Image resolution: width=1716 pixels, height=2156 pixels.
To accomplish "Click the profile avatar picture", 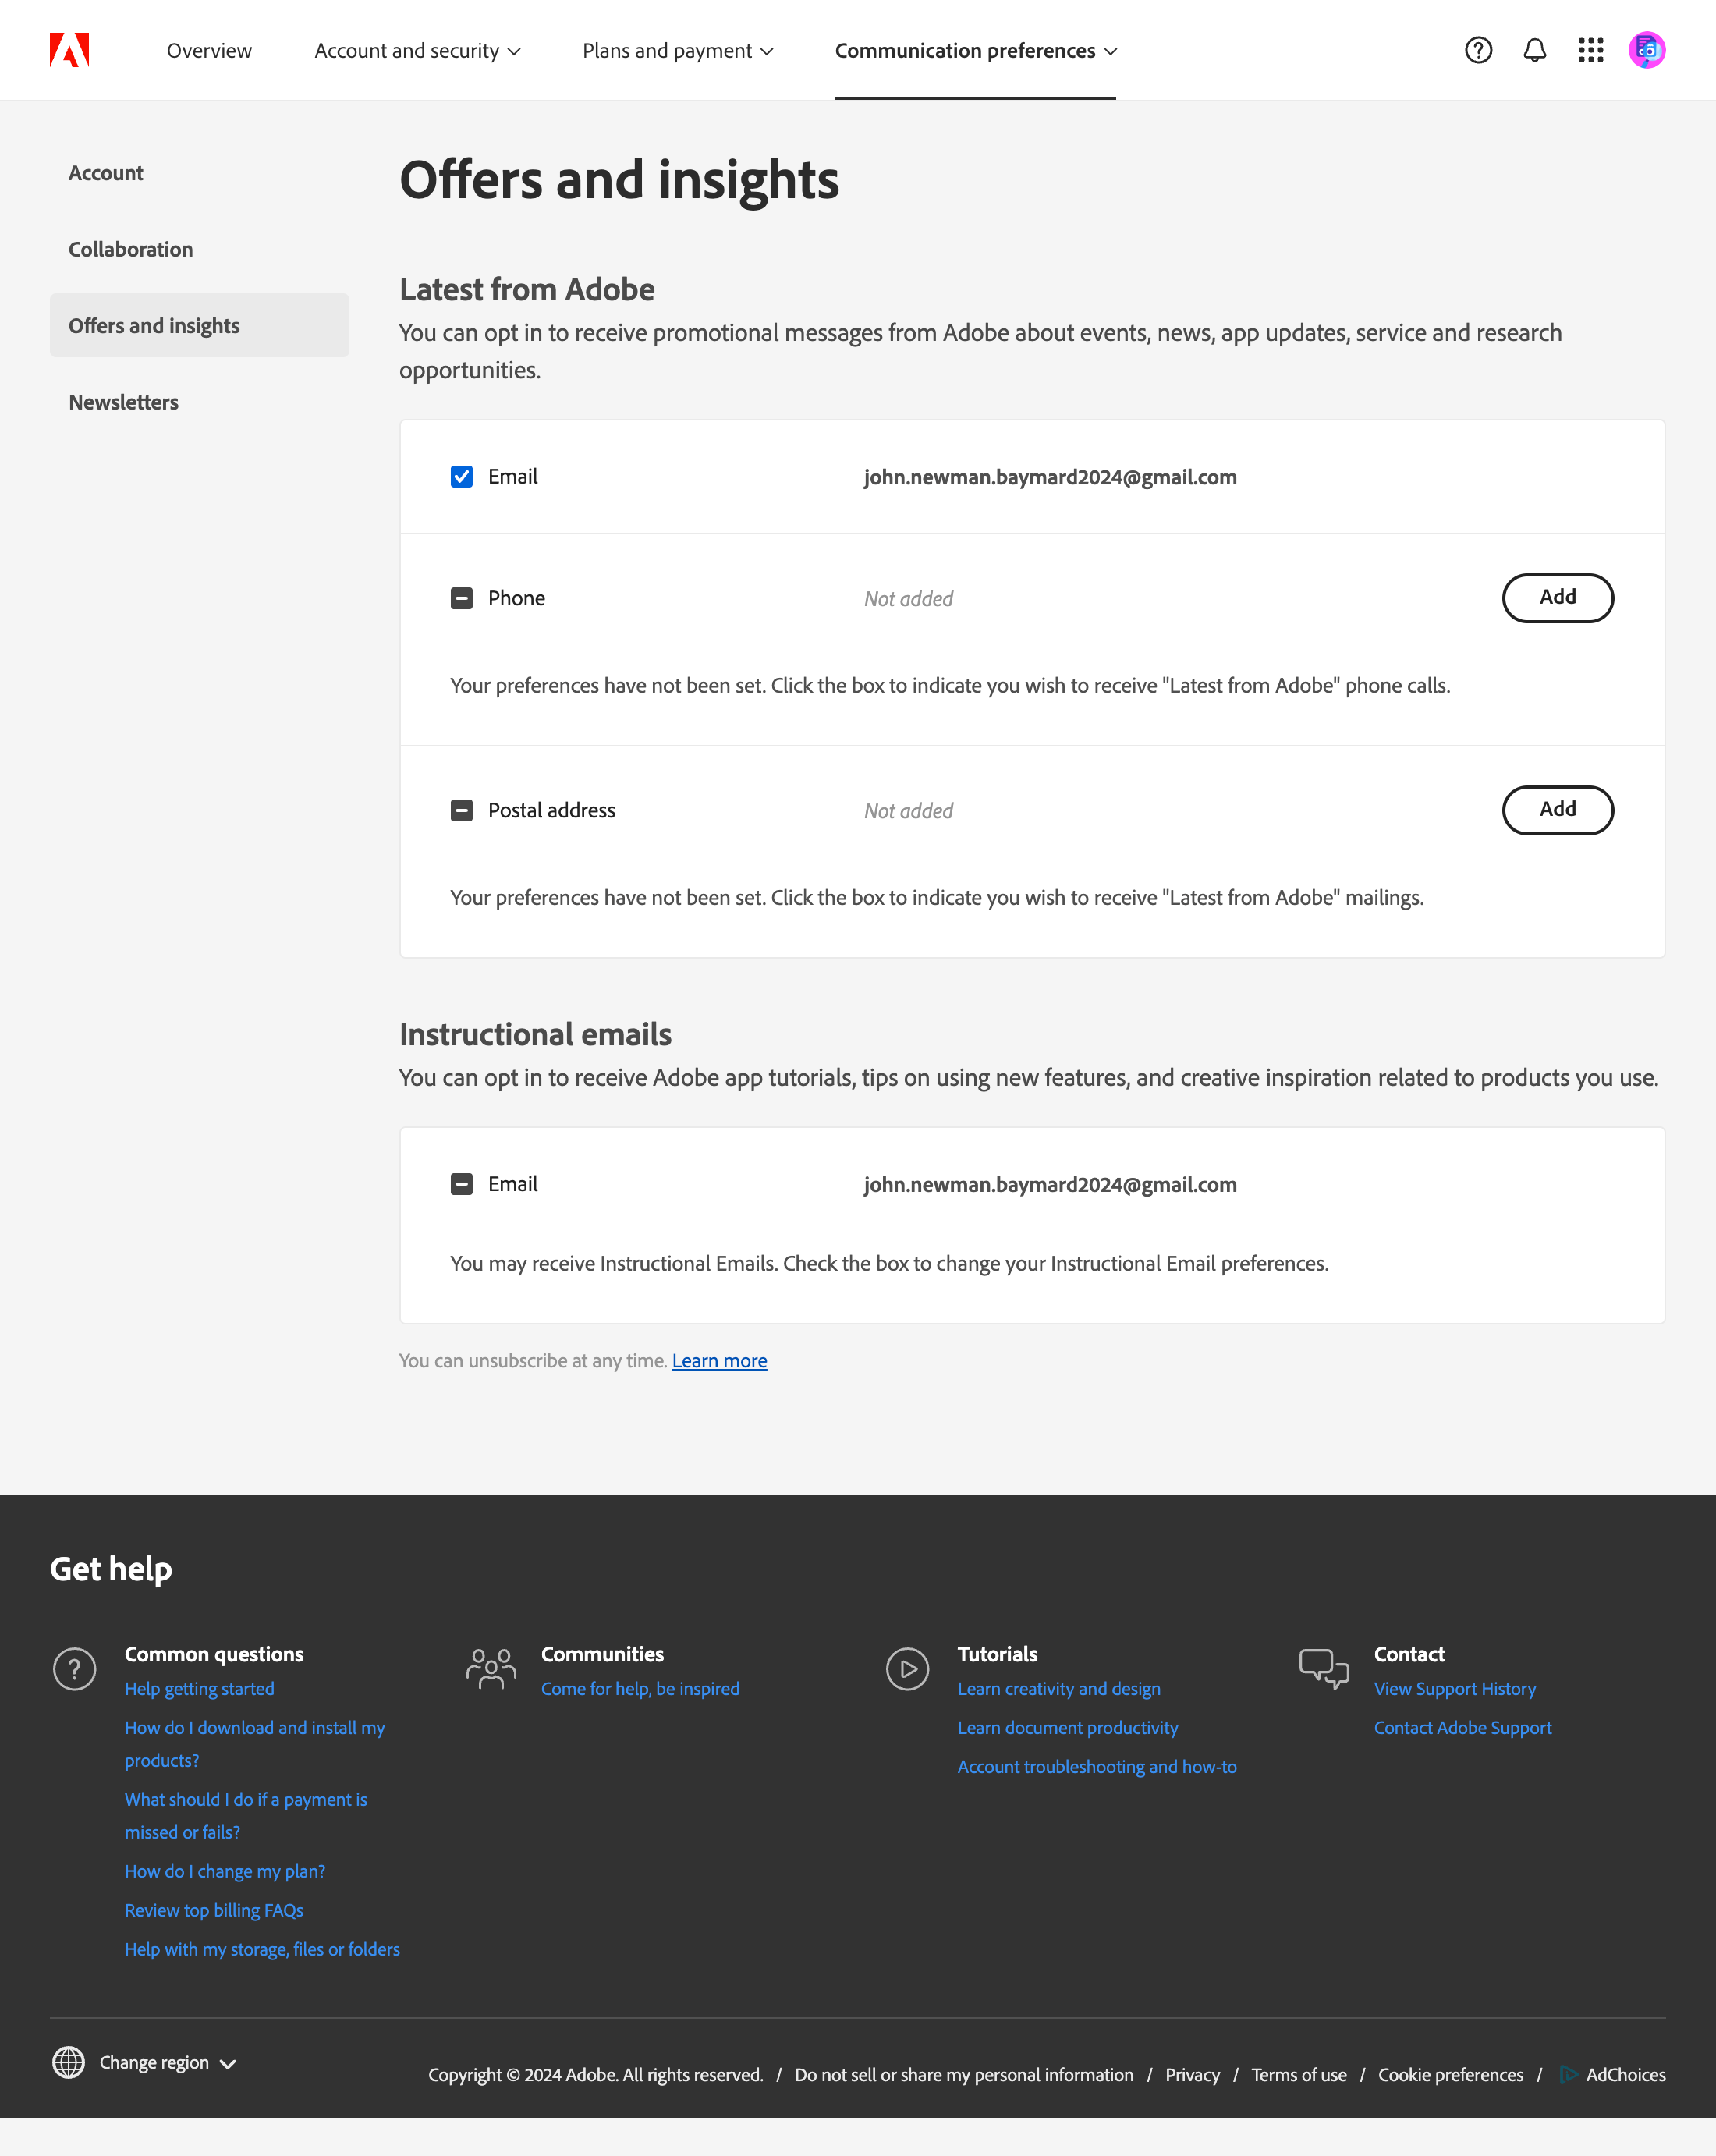I will click(x=1647, y=50).
